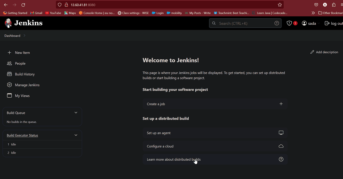This screenshot has height=179, width=343.
Task: Click cloud icon on Configure a cloud
Action: click(x=281, y=146)
